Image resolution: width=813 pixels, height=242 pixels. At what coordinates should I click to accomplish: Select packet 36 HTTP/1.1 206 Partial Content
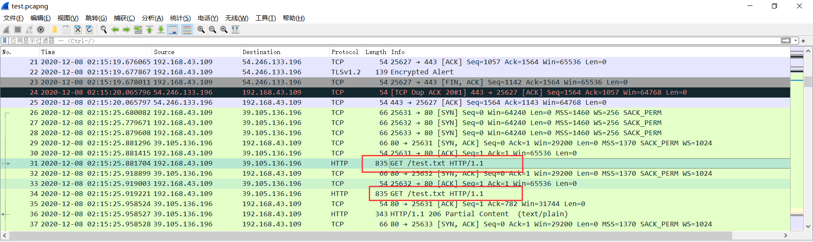395,214
